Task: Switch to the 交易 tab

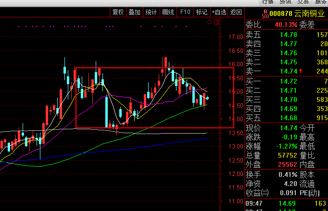Action: click(x=303, y=2)
